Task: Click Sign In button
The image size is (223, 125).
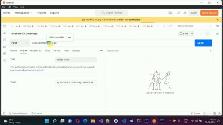Action: coord(194,13)
